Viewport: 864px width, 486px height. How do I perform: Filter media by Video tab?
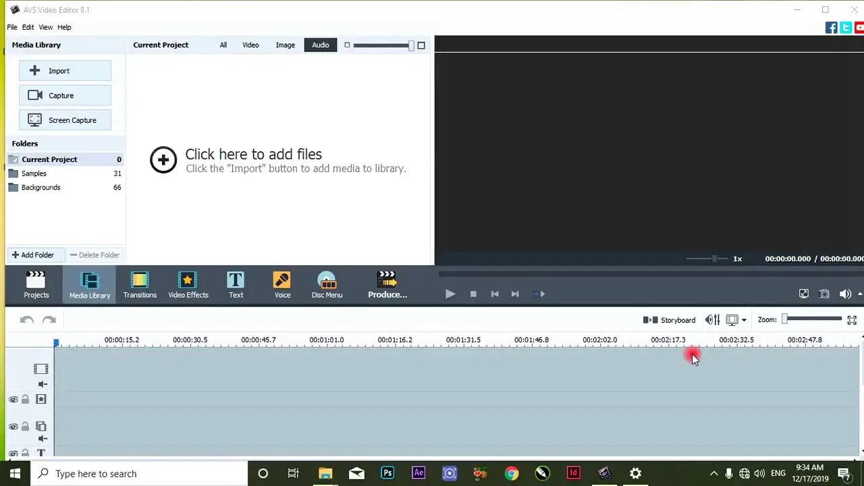(x=250, y=45)
